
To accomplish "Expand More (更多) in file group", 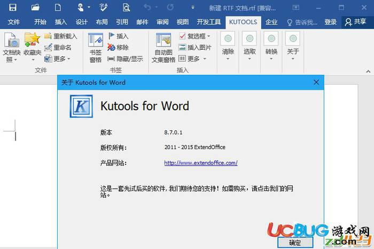I will [x=57, y=59].
